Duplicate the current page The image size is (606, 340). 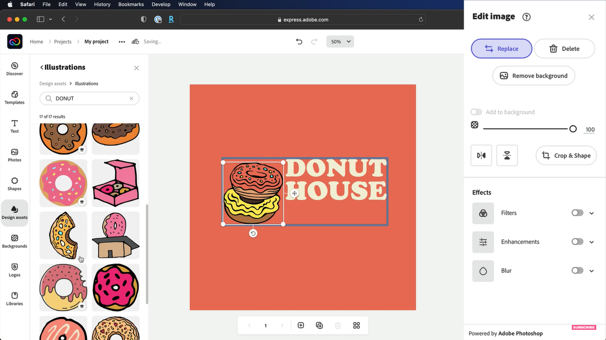point(319,325)
